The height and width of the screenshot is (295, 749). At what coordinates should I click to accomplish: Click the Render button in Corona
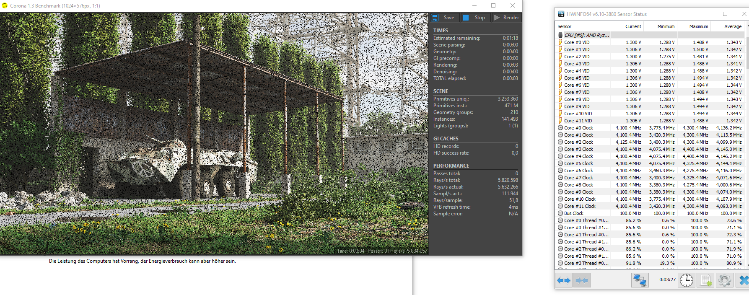point(506,18)
